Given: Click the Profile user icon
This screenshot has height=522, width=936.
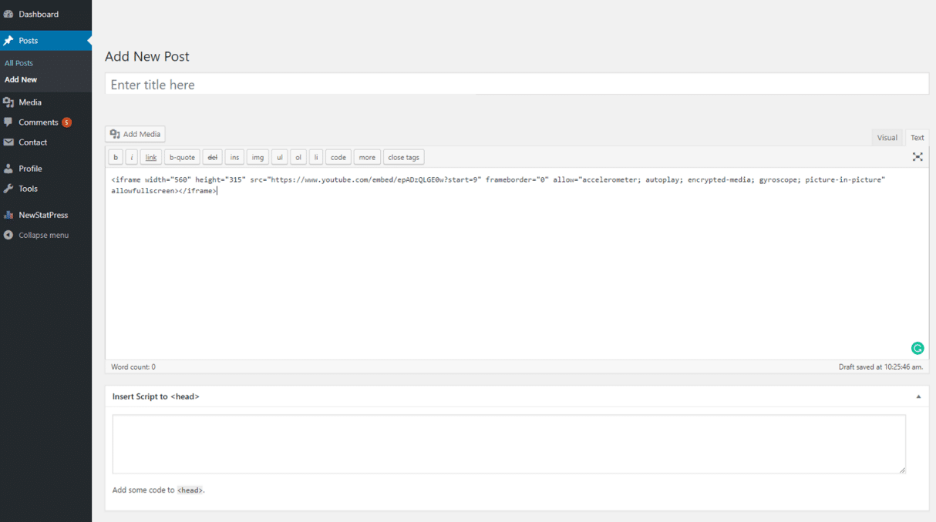Looking at the screenshot, I should (x=8, y=169).
